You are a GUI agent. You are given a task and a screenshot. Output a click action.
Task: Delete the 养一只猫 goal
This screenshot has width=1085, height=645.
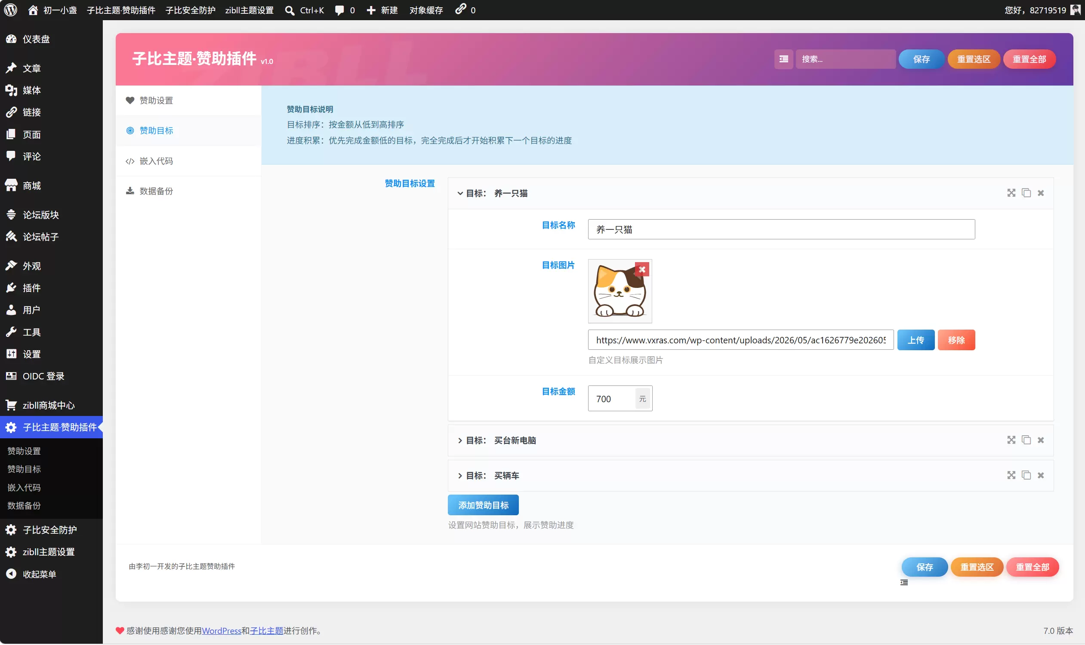point(1041,193)
